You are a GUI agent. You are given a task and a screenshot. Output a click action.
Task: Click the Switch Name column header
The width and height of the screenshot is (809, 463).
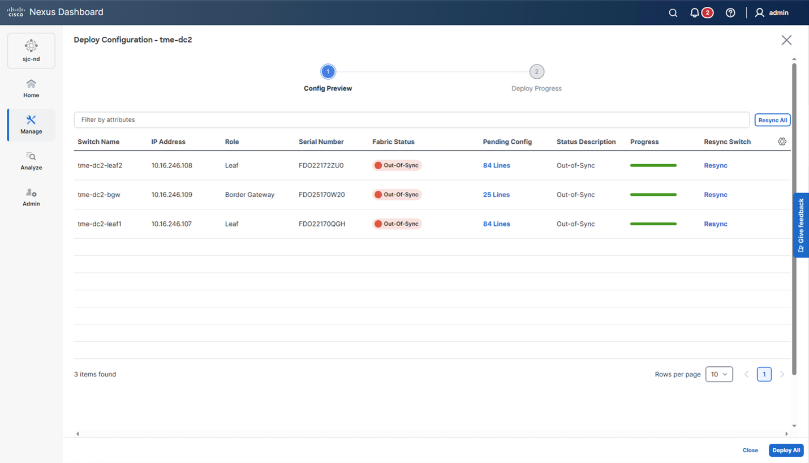tap(98, 142)
